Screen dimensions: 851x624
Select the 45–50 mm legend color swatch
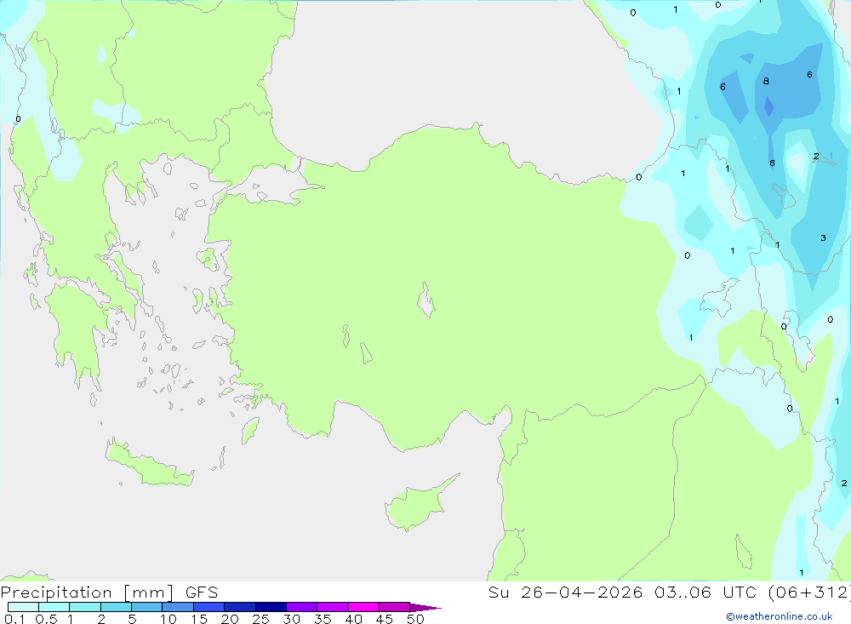pos(395,607)
